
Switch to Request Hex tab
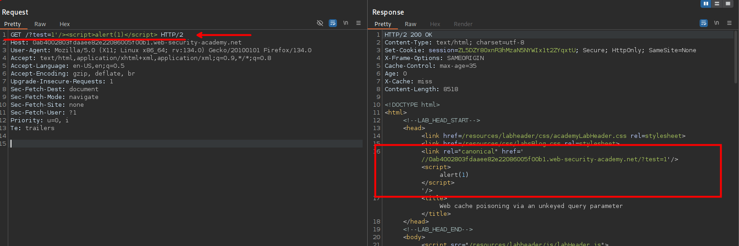point(65,24)
